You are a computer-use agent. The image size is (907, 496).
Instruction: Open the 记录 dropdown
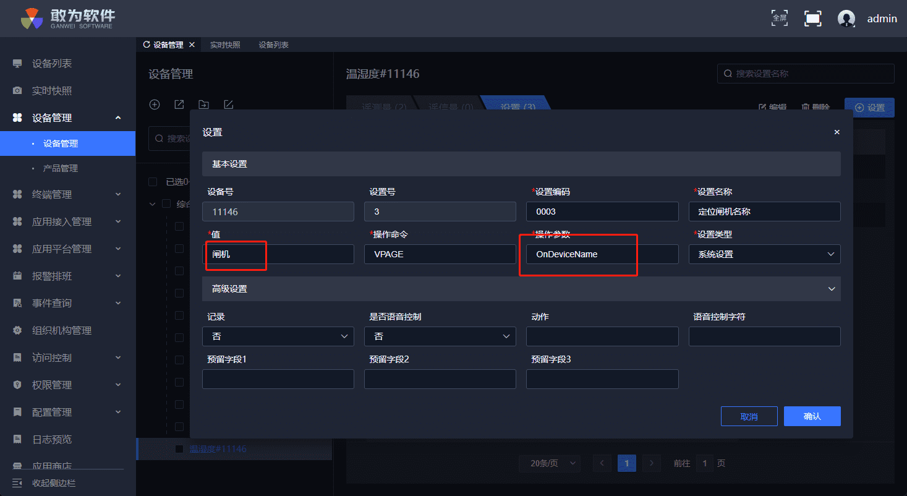[278, 336]
